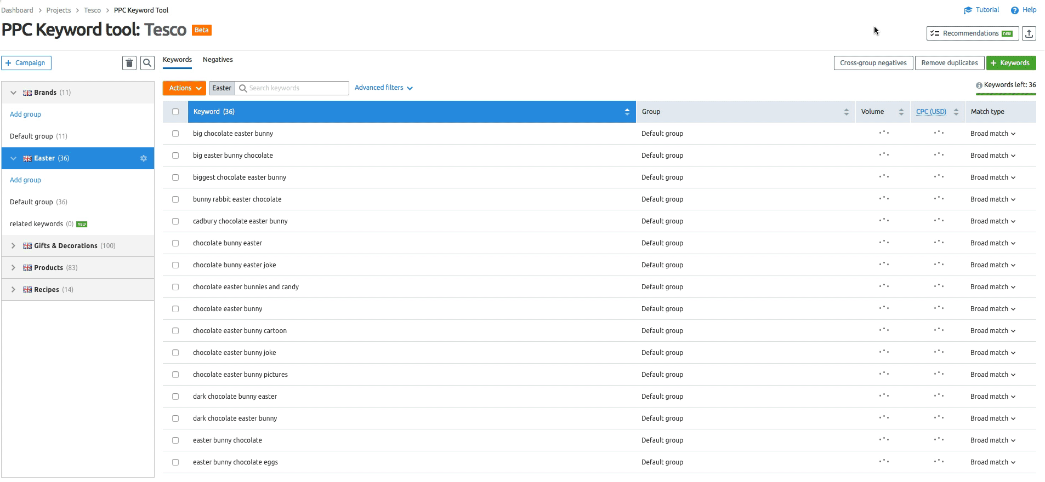1045x482 pixels.
Task: Click keyword chocolate easter bunny pictures
Action: [x=240, y=375]
